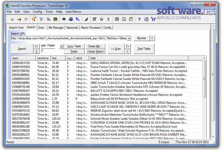Screen dimensions: 222x150
Task: Click the C button next to Browse
Action: pyautogui.click(x=152, y=38)
